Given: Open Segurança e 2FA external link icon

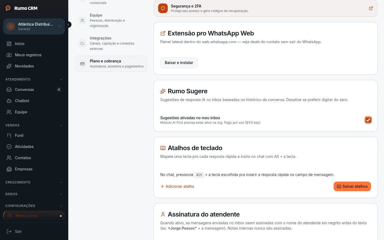Looking at the screenshot, I should (371, 8).
